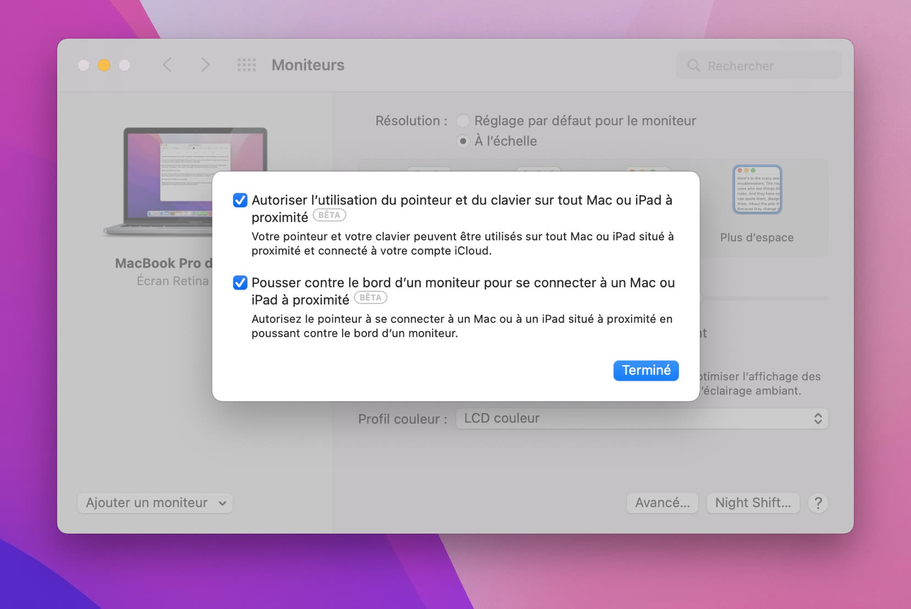Go forward with the right arrow
This screenshot has width=911, height=609.
click(x=205, y=65)
